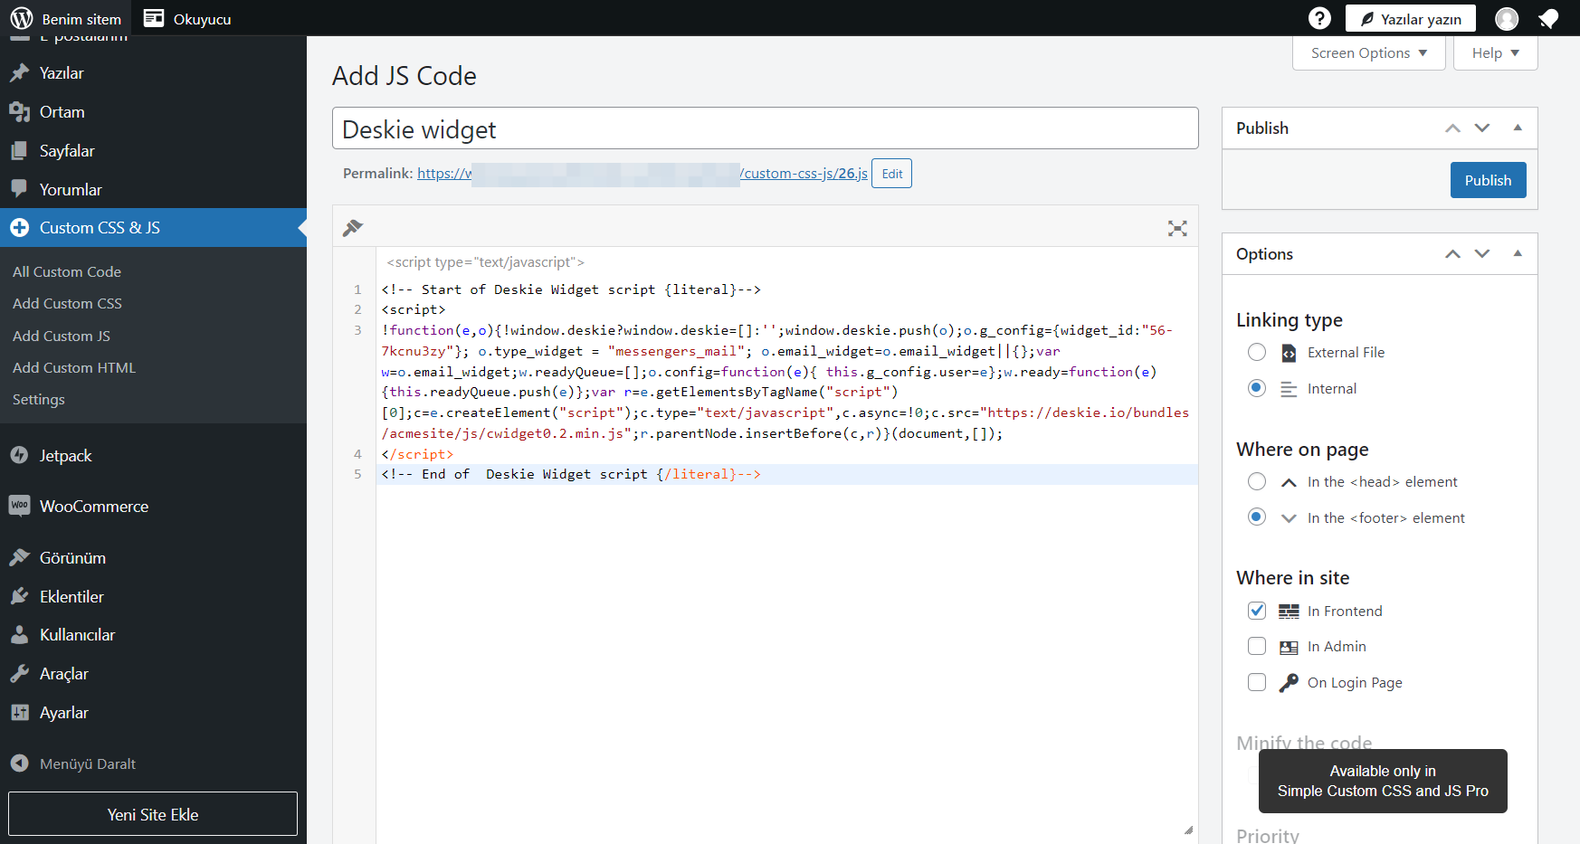Screen dimensions: 1580x844
Task: Click the On Login Page key icon
Action: (x=1289, y=683)
